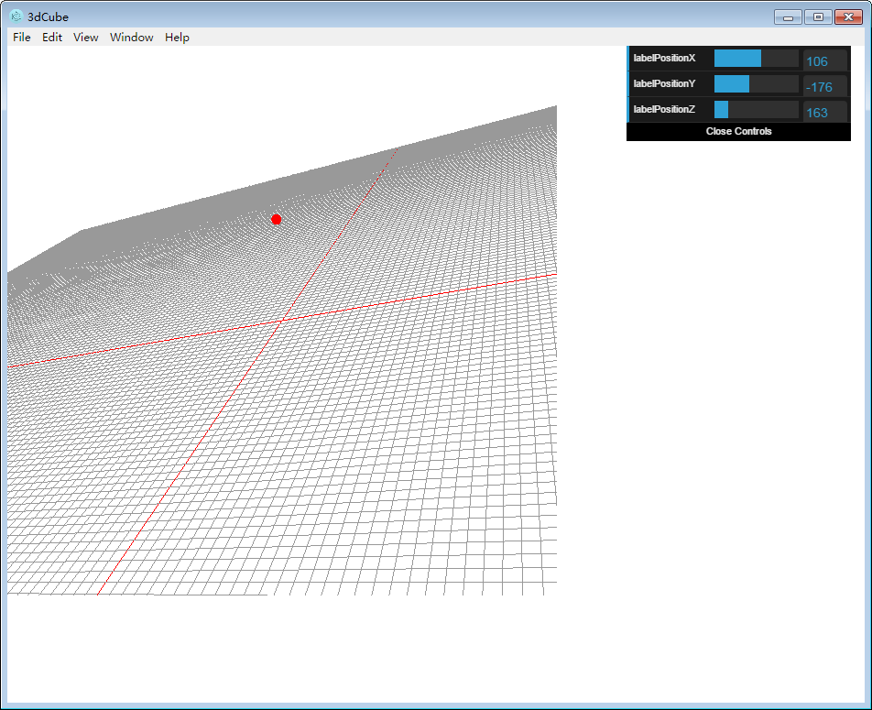Click the red dot marker on the grid
The height and width of the screenshot is (710, 872).
tap(276, 219)
